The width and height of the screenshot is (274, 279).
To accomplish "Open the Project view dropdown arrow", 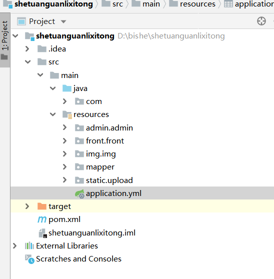I will click(x=63, y=21).
